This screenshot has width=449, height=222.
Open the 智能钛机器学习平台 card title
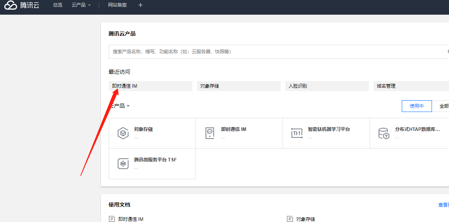click(x=329, y=129)
